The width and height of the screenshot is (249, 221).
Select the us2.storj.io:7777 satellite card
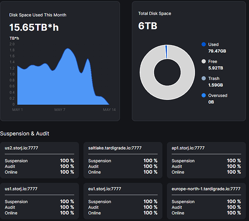coord(39,160)
